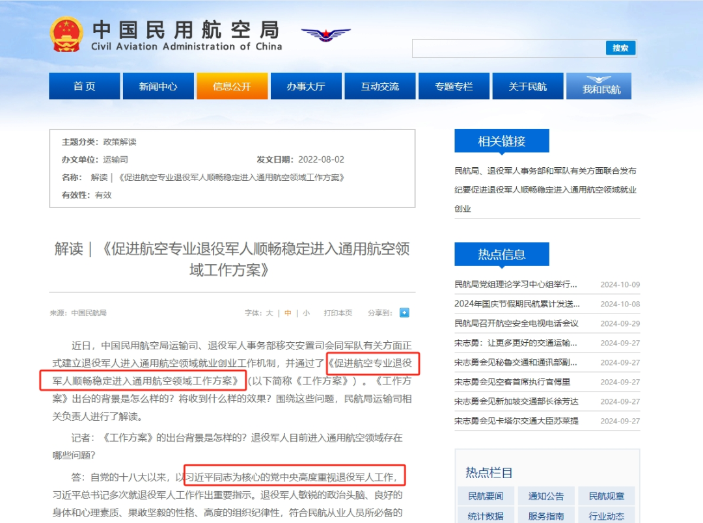Switch to the 新闻中心 tab
703x523 pixels.
click(158, 85)
